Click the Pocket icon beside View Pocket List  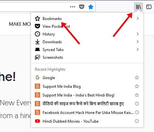click(x=37, y=26)
